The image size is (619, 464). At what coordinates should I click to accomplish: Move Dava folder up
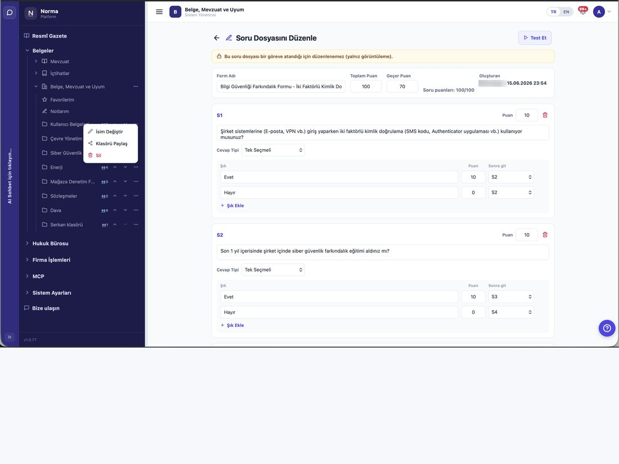pyautogui.click(x=115, y=210)
